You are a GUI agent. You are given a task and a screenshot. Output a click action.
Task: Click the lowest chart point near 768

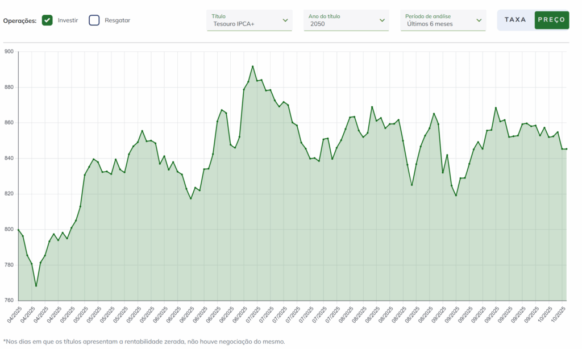(x=36, y=286)
